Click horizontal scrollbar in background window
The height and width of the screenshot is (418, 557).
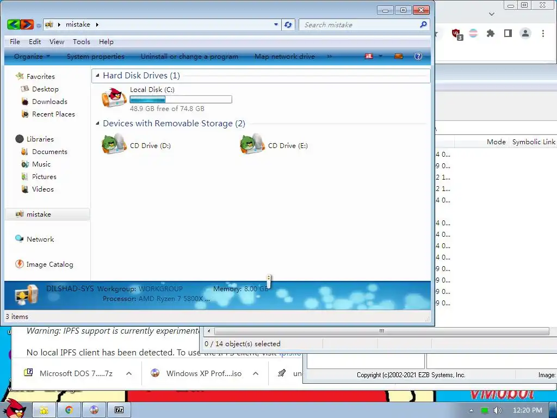pos(381,331)
